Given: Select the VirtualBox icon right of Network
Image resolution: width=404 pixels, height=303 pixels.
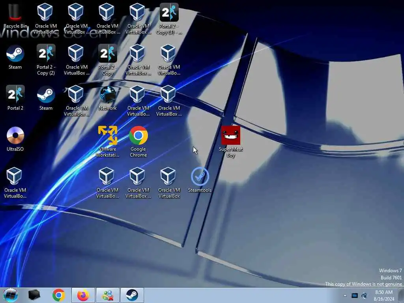Looking at the screenshot, I should click(138, 101).
